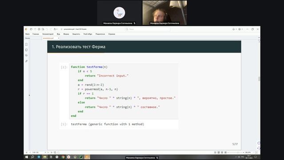The height and width of the screenshot is (160, 284).
Task: Click the taskbar search magnifier icon
Action: pyautogui.click(x=32, y=157)
